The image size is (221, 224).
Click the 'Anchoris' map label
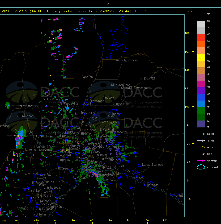pos(62,181)
